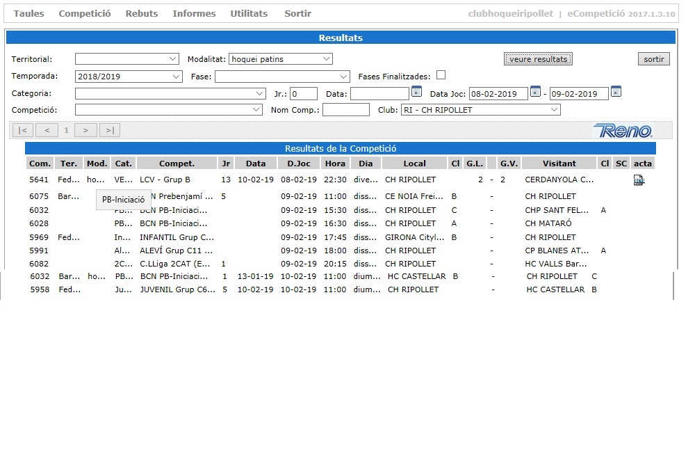Click CERDANYOLA C... visitant cell

[559, 180]
